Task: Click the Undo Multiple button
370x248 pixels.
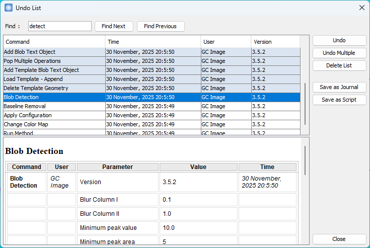Action: (x=339, y=53)
